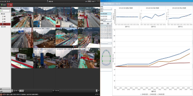Click the green search icon beside search field
The width and height of the screenshot is (193, 96).
click(1, 11)
